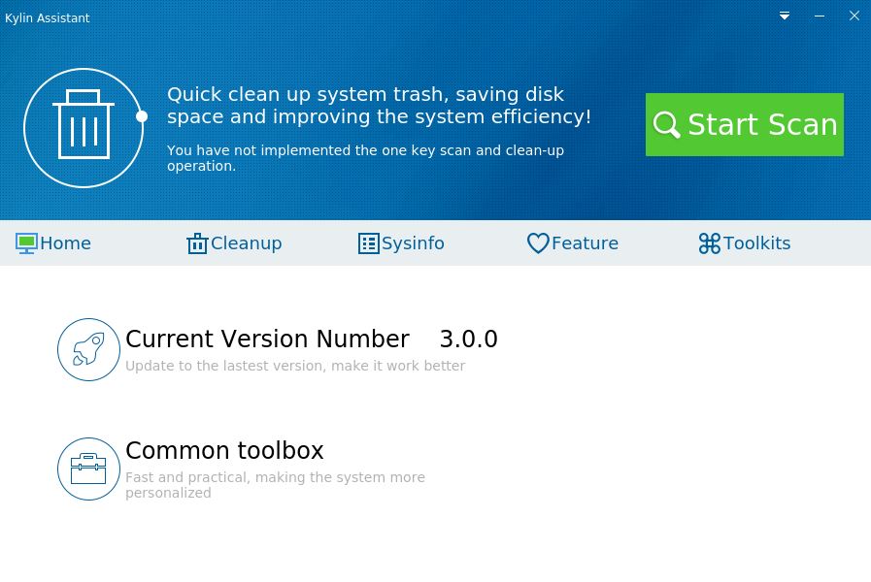Click the magnifier icon in Start Scan

click(x=666, y=125)
